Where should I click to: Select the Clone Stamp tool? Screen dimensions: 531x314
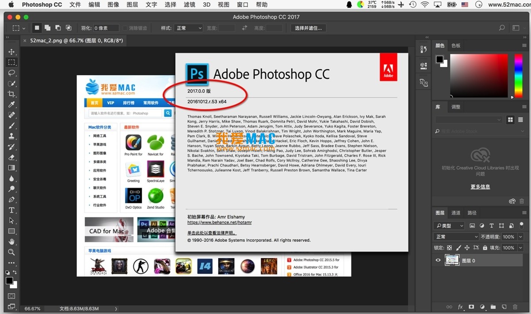click(x=12, y=136)
